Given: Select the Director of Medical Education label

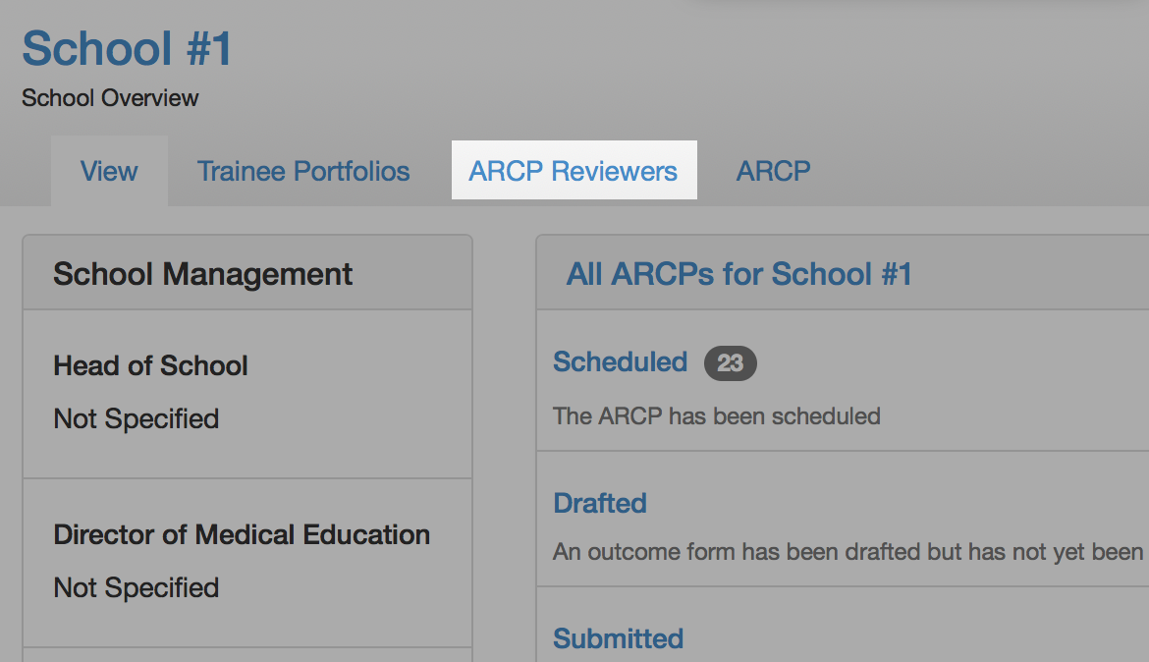Looking at the screenshot, I should coord(242,535).
